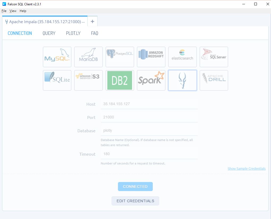Viewport: 271px width, 219px height.
Task: Pick the green DB2 tile
Action: pyautogui.click(x=120, y=80)
